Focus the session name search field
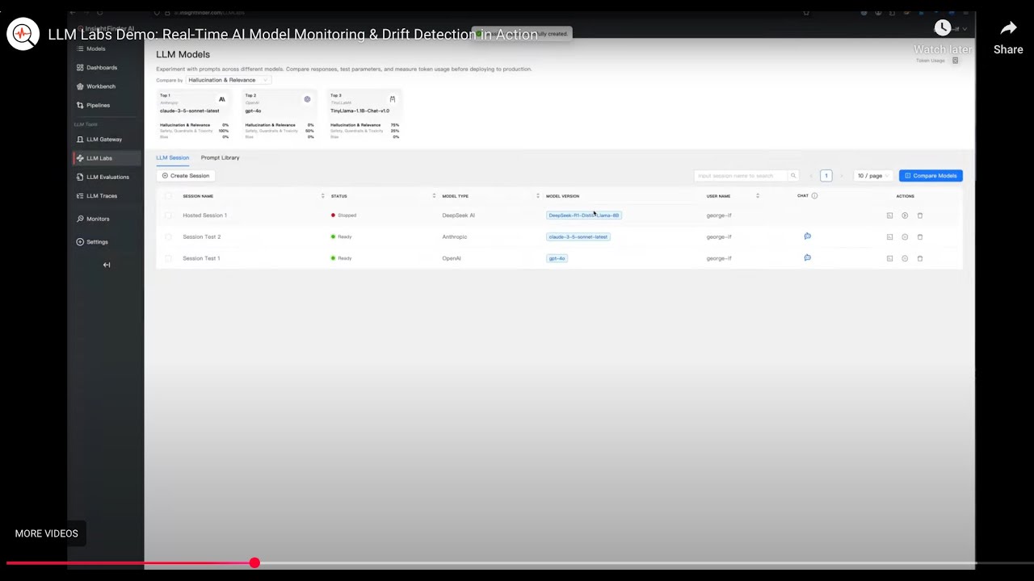The image size is (1034, 581). (x=740, y=176)
